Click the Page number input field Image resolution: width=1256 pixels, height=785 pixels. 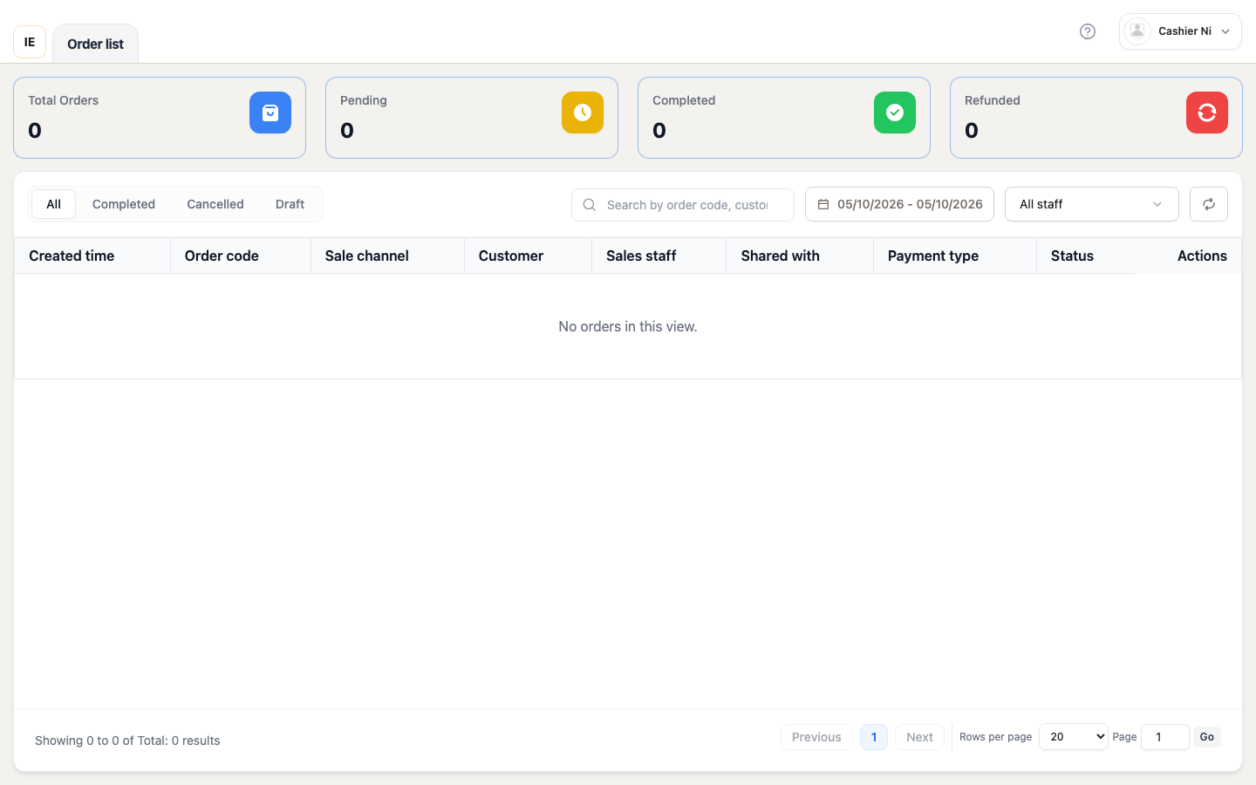tap(1165, 737)
